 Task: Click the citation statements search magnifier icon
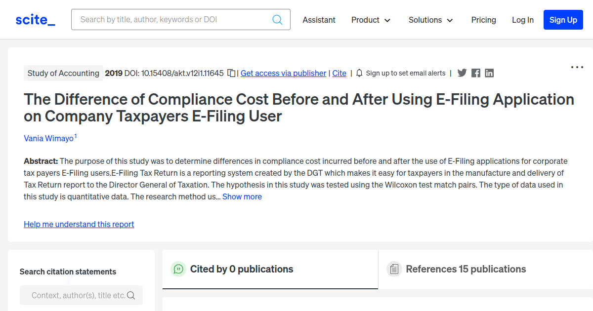point(131,295)
